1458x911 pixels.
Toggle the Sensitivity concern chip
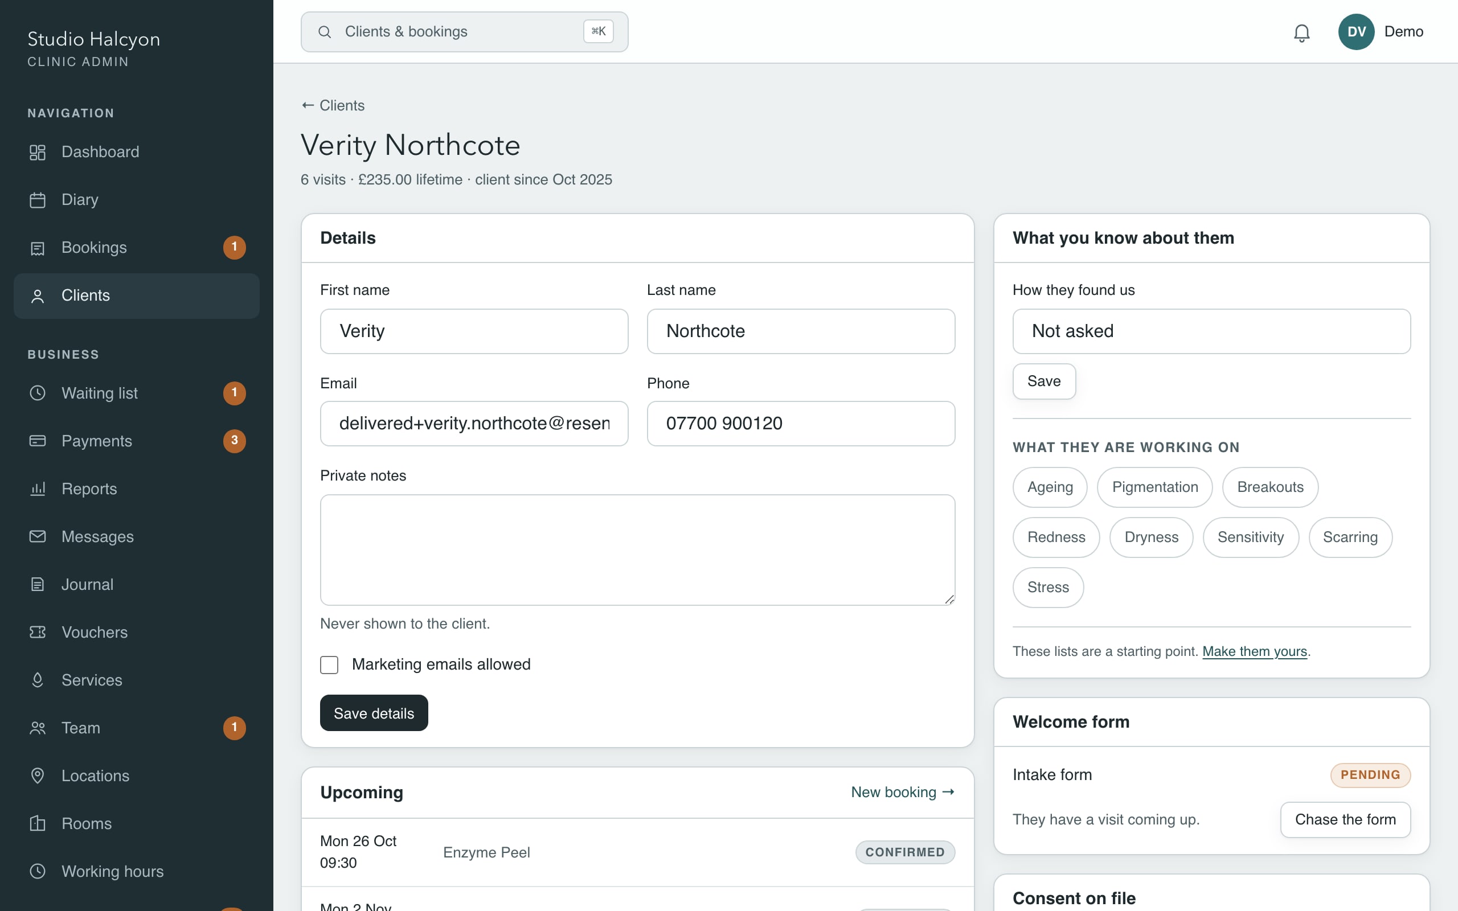pyautogui.click(x=1250, y=537)
